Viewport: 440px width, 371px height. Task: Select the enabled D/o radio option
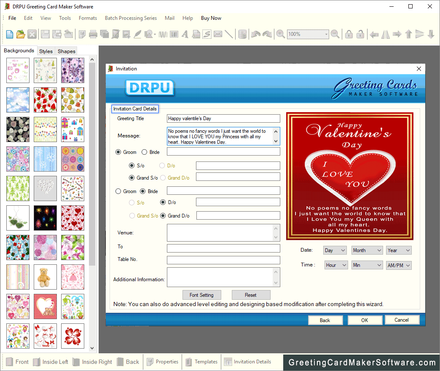163,202
